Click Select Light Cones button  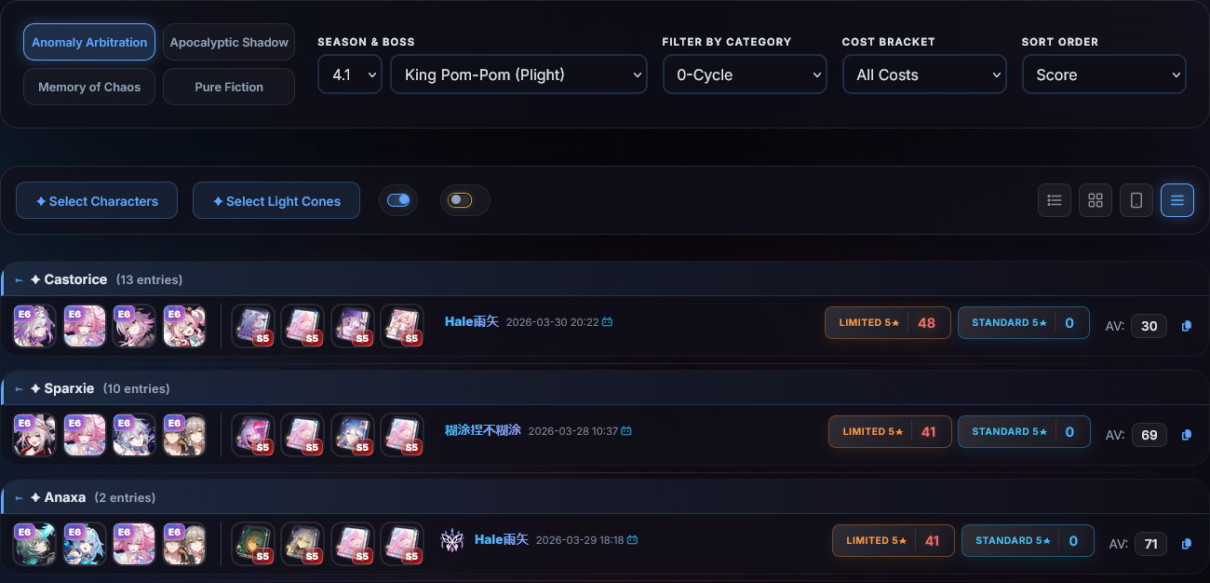[276, 200]
